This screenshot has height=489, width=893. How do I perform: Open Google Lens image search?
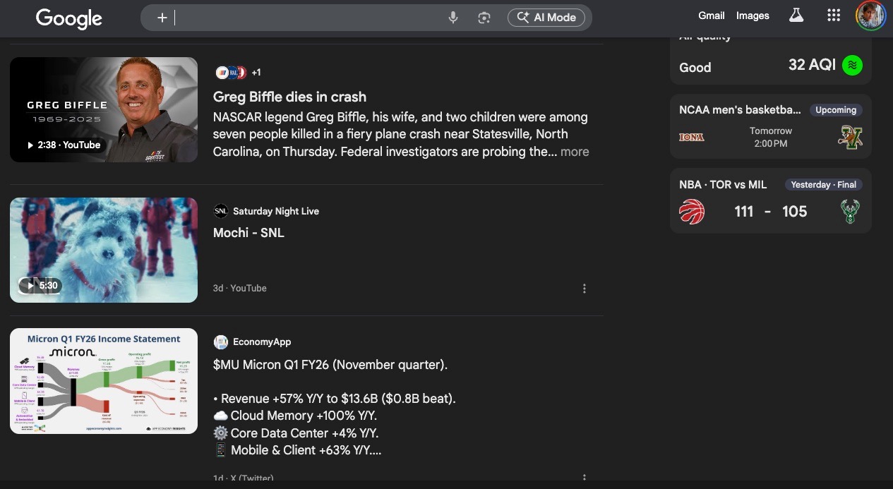coord(484,18)
